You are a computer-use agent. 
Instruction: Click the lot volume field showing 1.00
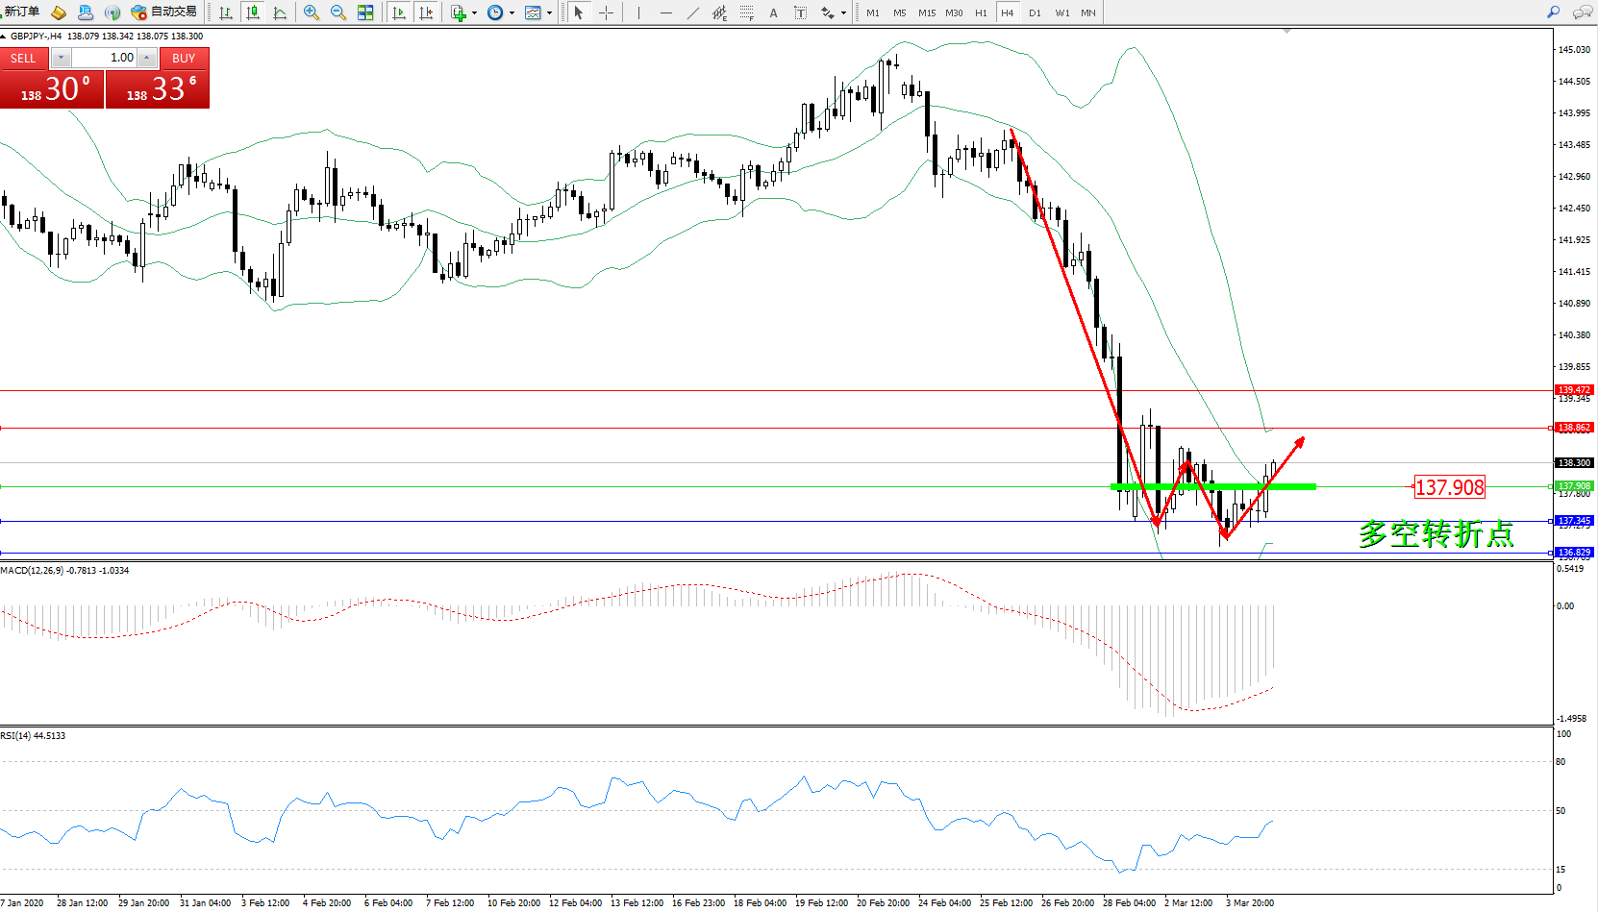104,58
